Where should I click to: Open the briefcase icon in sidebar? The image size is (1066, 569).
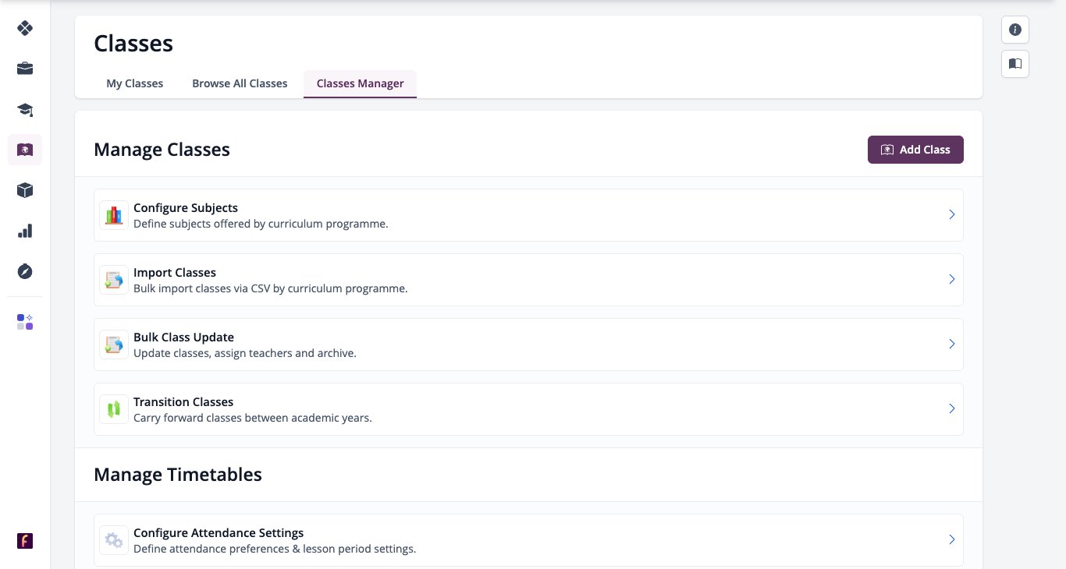pos(25,69)
